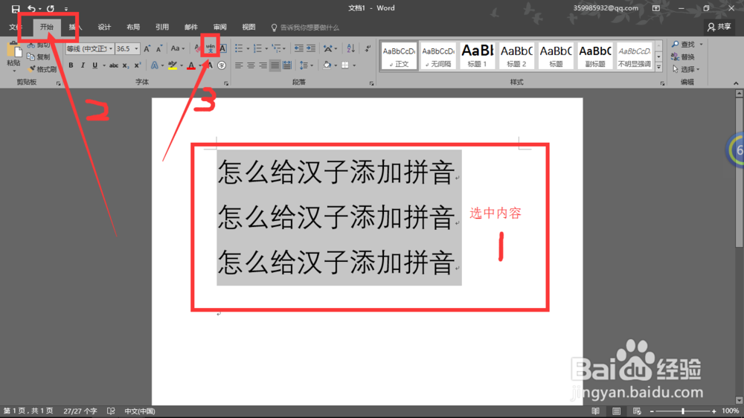The image size is (744, 418).
Task: Click the 复制 copy button
Action: 39,57
